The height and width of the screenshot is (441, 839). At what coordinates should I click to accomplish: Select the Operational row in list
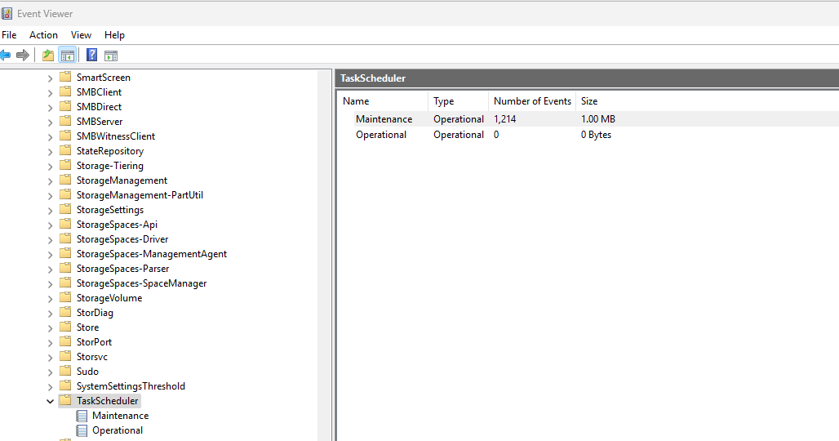click(588, 134)
